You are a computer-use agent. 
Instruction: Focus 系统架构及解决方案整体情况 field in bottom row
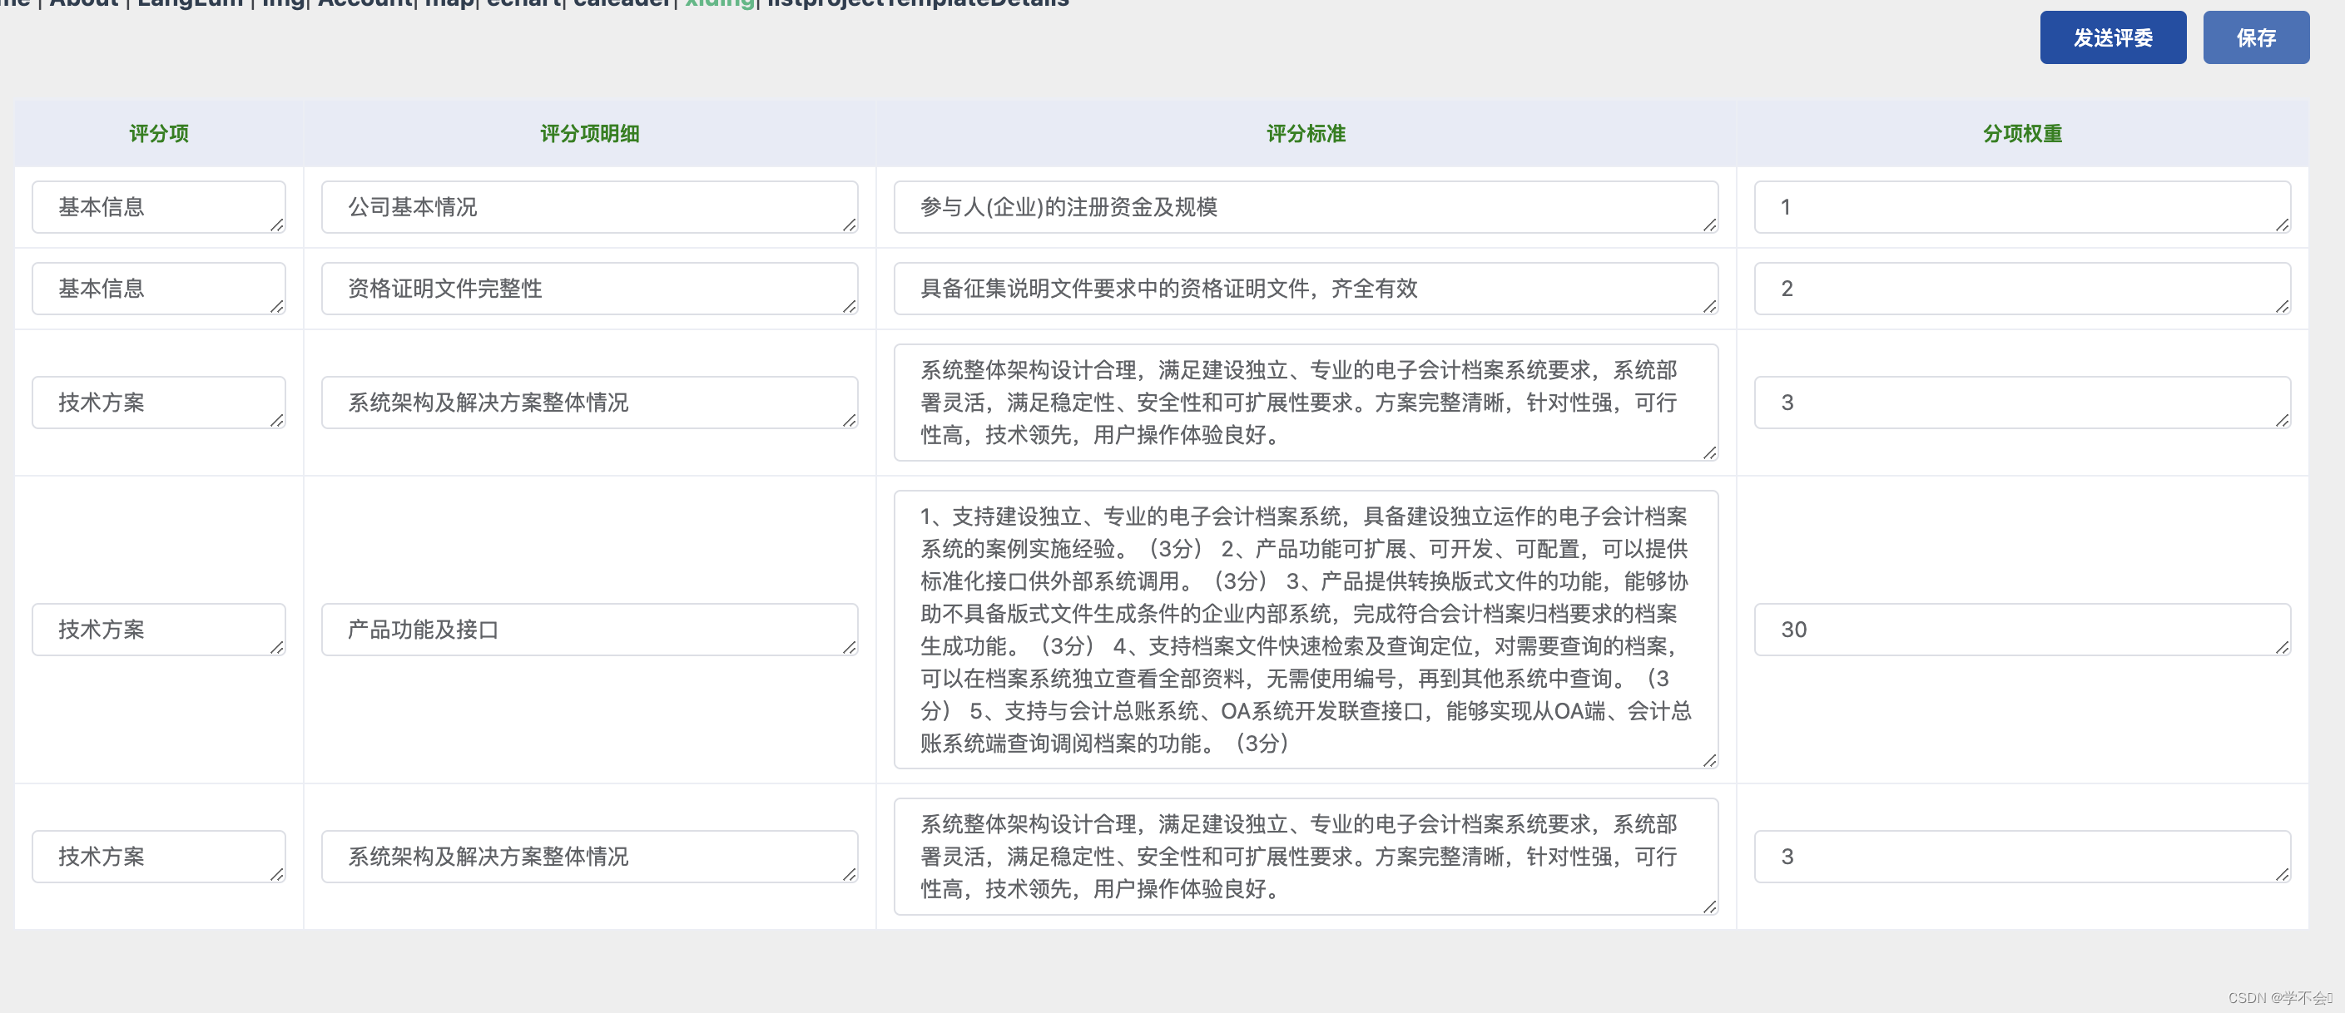click(x=589, y=856)
